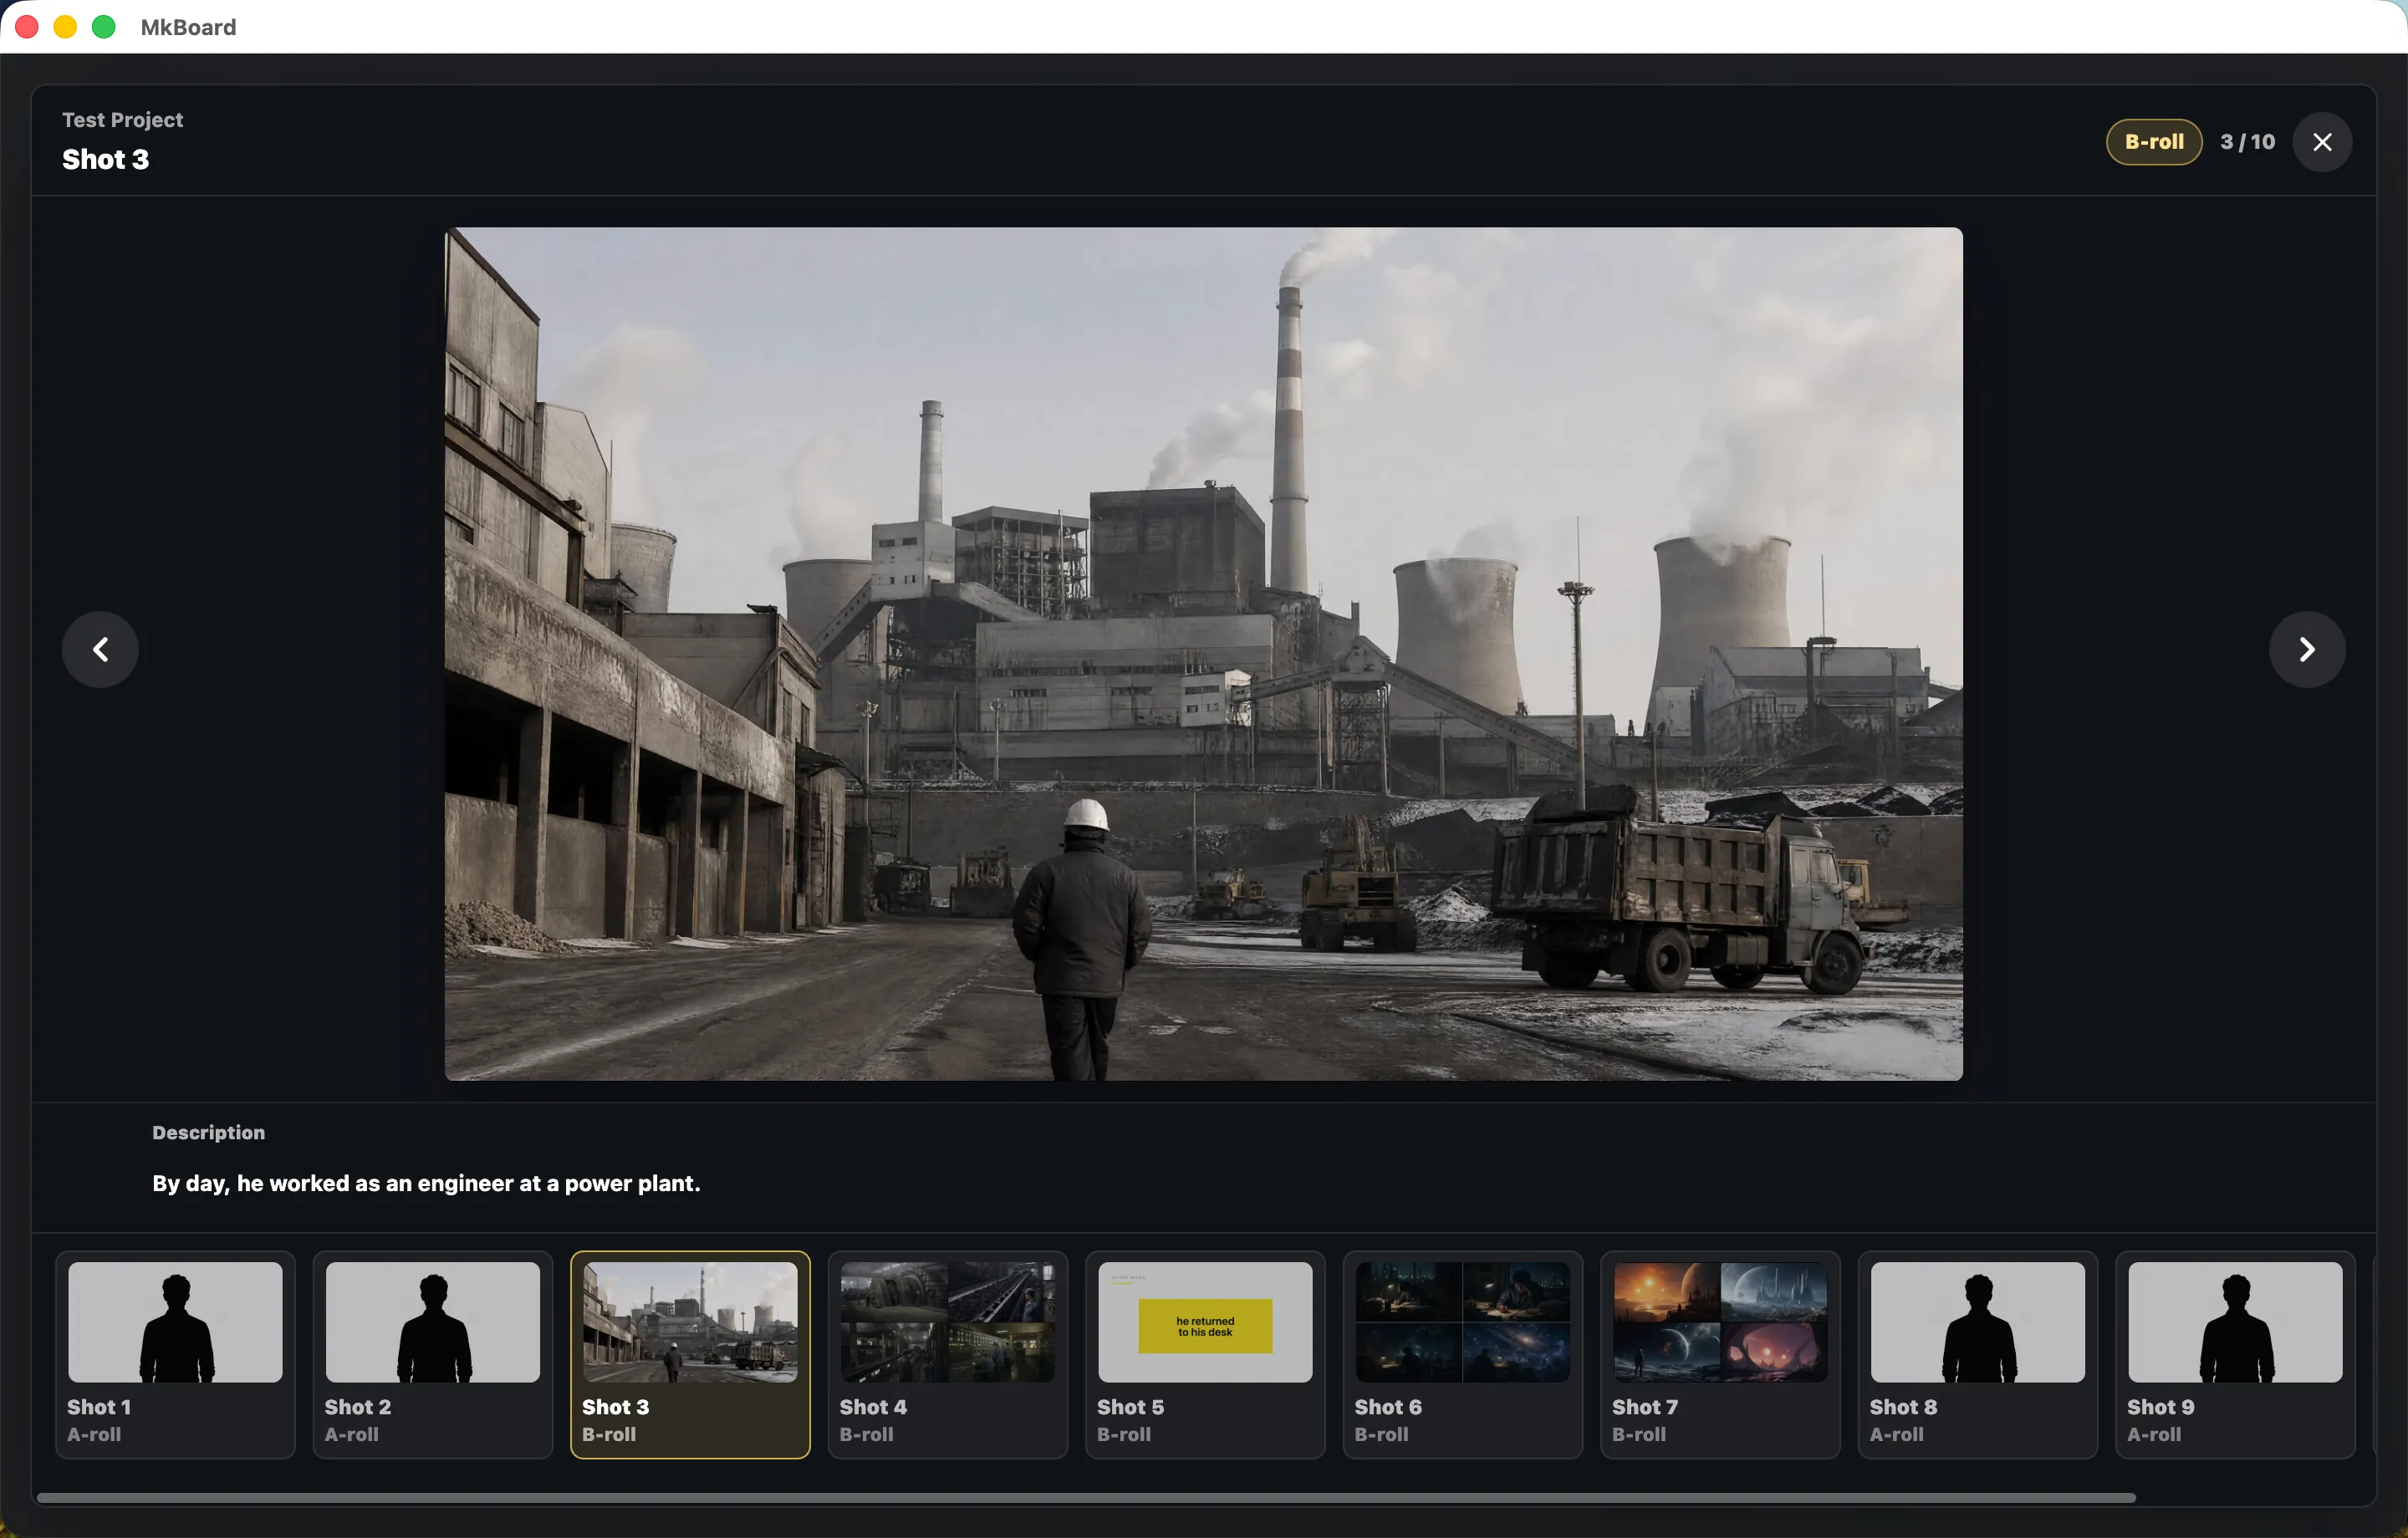Click the B-roll badge in header
This screenshot has height=1538, width=2408.
tap(2154, 142)
